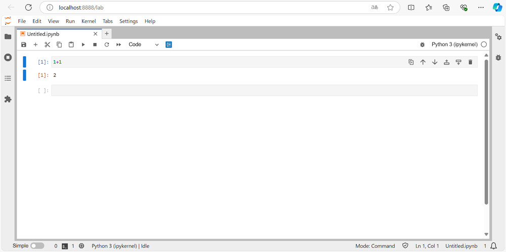Click the scroll down arrow of notebook
The width and height of the screenshot is (506, 252).
(486, 234)
